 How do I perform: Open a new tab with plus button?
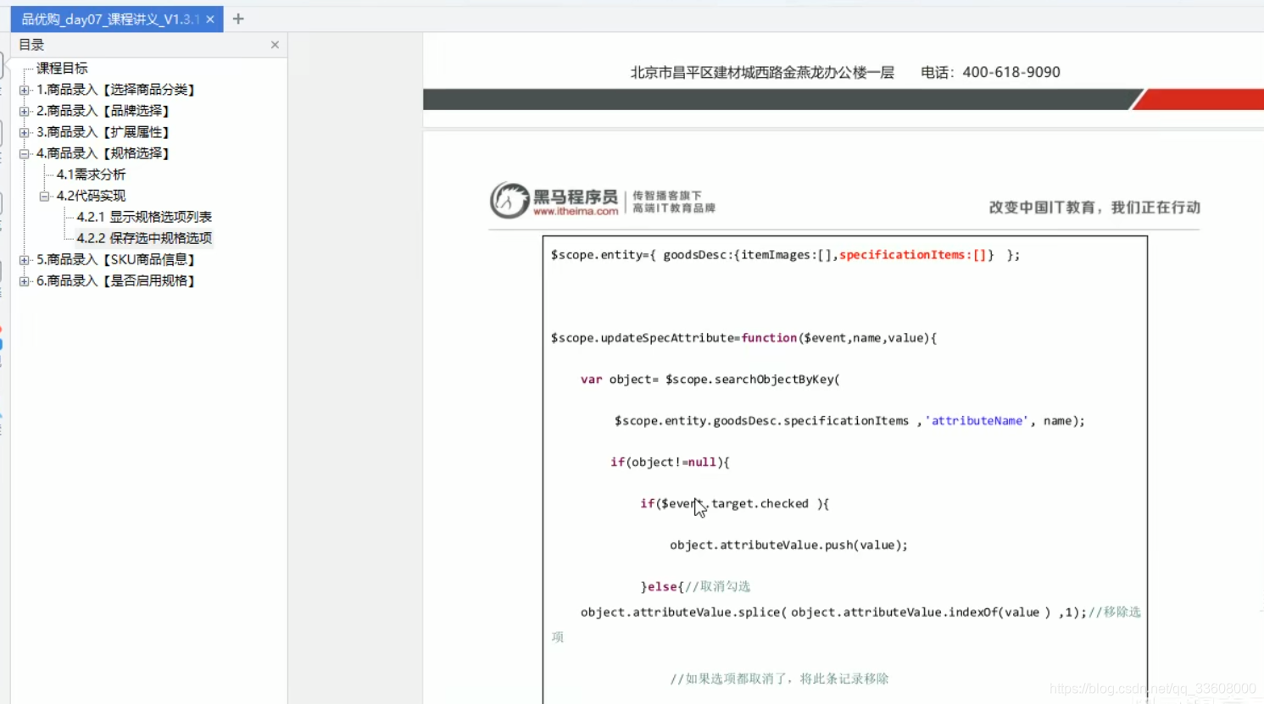(x=238, y=19)
